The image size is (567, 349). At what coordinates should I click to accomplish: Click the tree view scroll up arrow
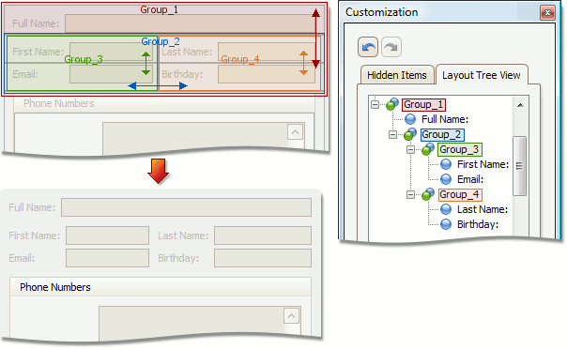520,105
